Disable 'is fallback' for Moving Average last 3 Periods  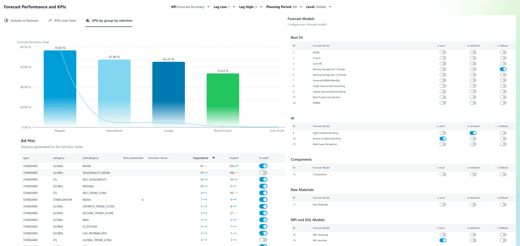pyautogui.click(x=503, y=69)
